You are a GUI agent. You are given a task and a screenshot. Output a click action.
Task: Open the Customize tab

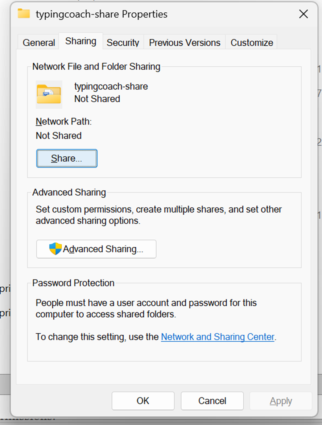coord(252,42)
